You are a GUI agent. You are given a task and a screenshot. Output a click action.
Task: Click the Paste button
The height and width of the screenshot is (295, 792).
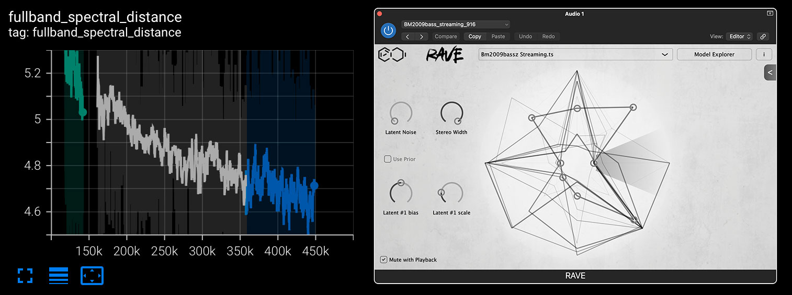pyautogui.click(x=498, y=37)
